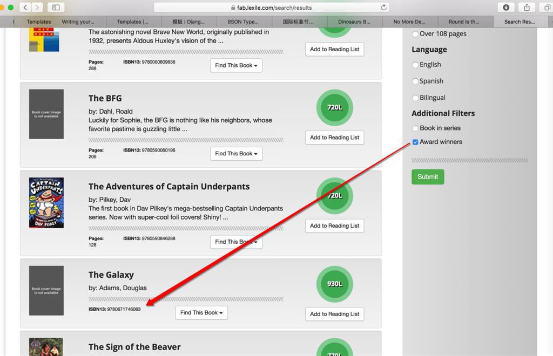Open The Galaxy book title
Screen dimensions: 553x356
point(111,275)
